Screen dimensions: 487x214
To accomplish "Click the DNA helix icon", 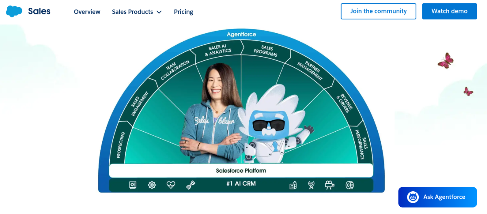I will 191,185.
